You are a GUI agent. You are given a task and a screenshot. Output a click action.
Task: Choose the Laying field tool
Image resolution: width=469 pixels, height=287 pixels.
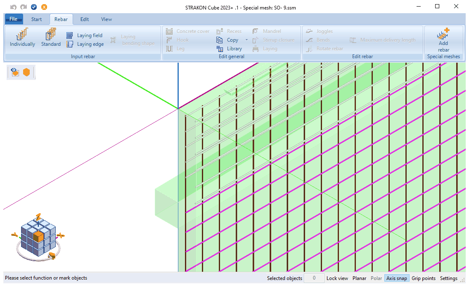point(84,35)
